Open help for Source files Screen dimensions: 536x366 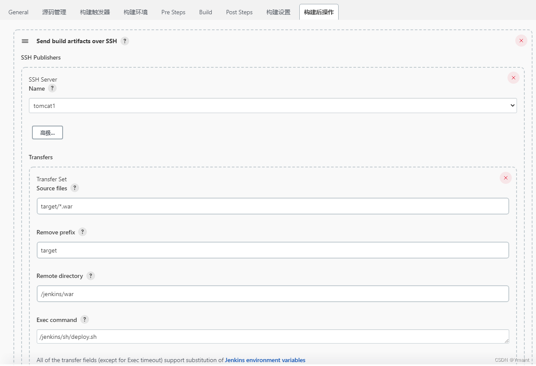click(75, 188)
